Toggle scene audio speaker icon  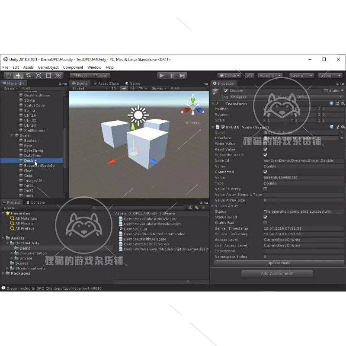132,89
